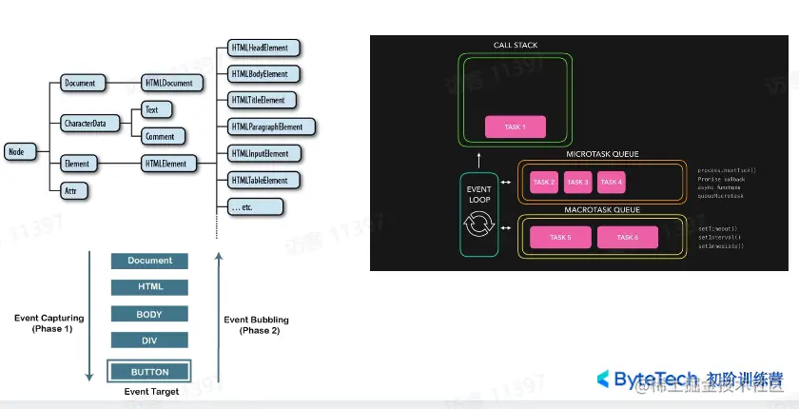Click the teal Document box in event flow

click(x=150, y=261)
